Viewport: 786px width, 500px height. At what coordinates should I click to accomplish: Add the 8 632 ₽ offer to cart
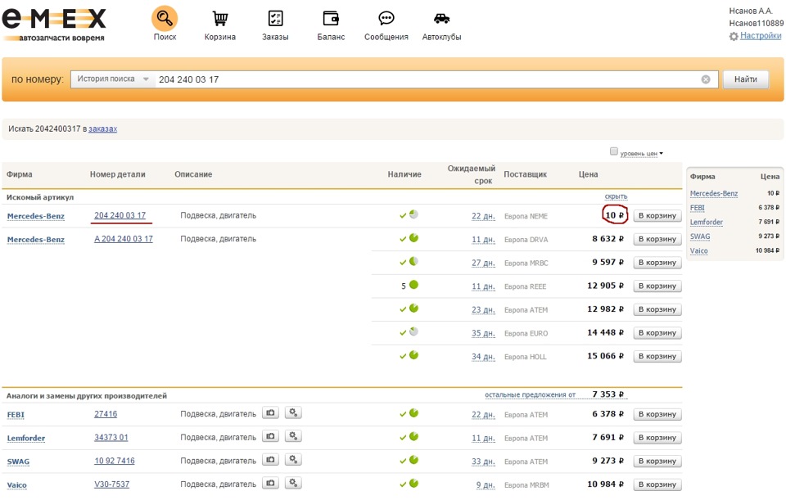coord(657,239)
